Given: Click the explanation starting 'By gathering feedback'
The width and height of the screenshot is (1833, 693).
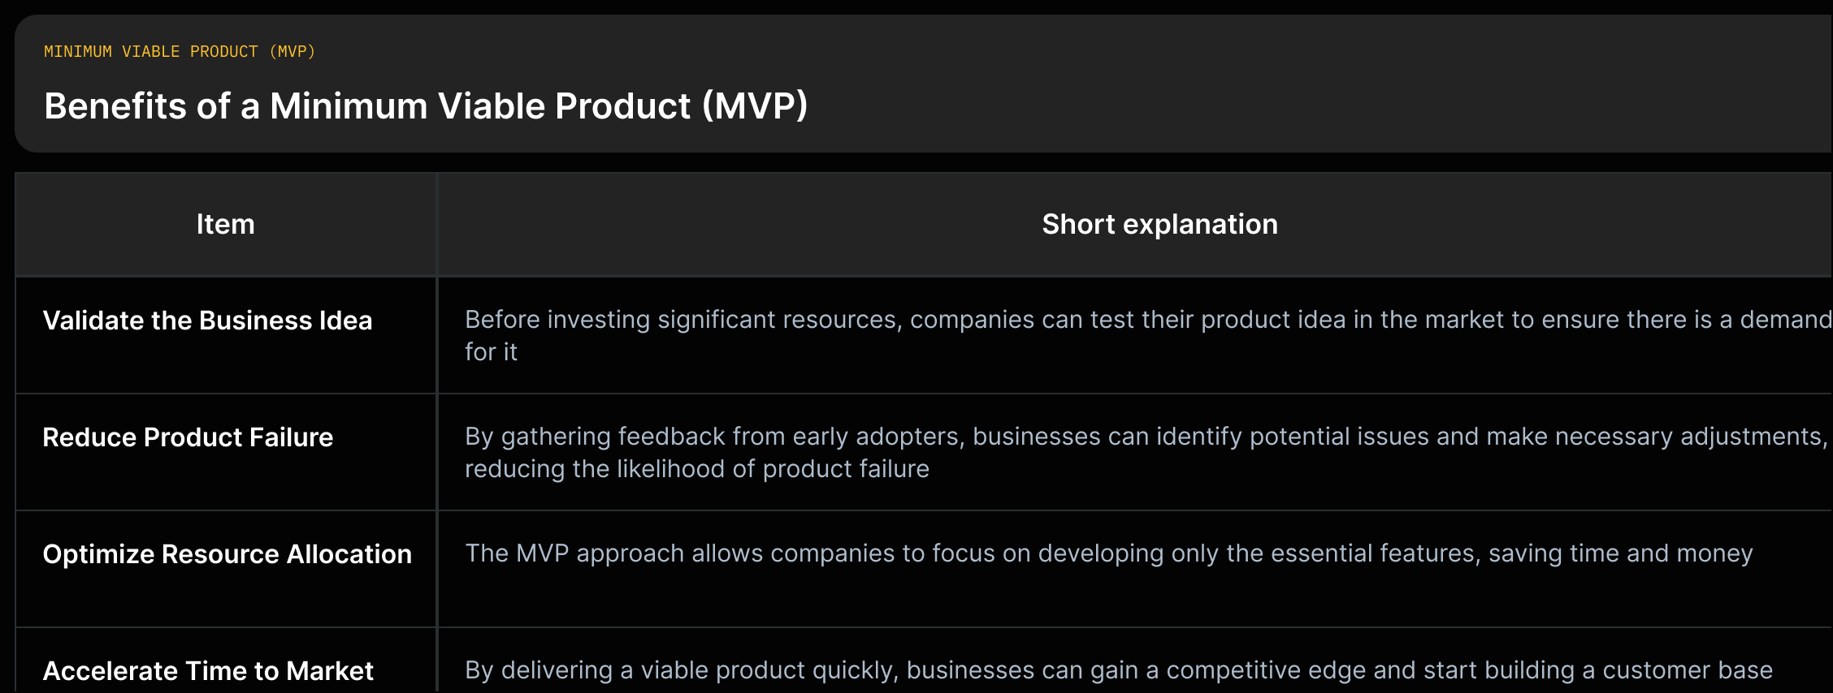Looking at the screenshot, I should (1146, 452).
